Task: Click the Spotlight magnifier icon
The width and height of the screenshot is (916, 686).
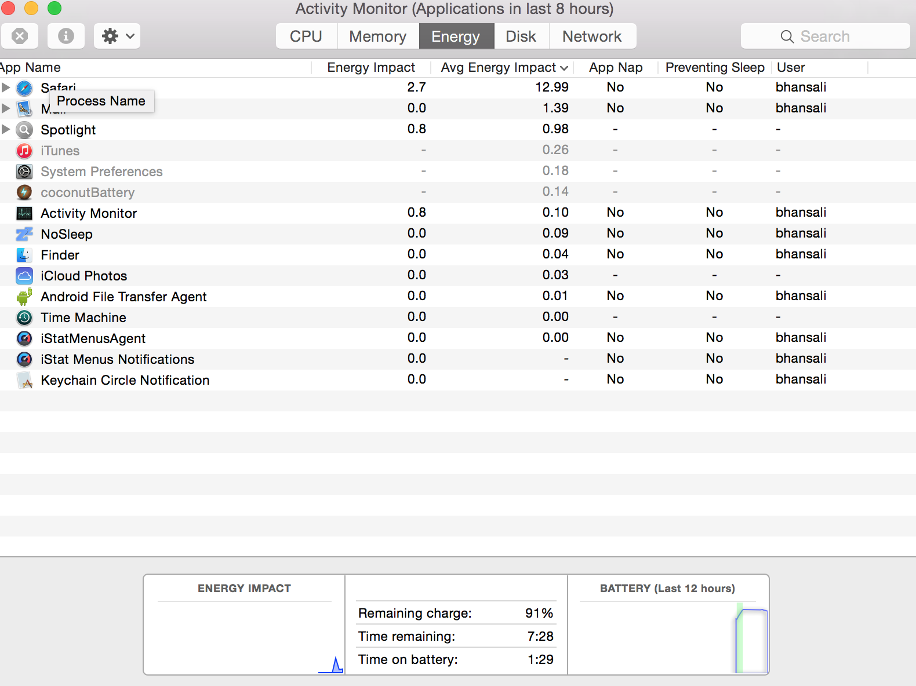Action: [x=24, y=130]
